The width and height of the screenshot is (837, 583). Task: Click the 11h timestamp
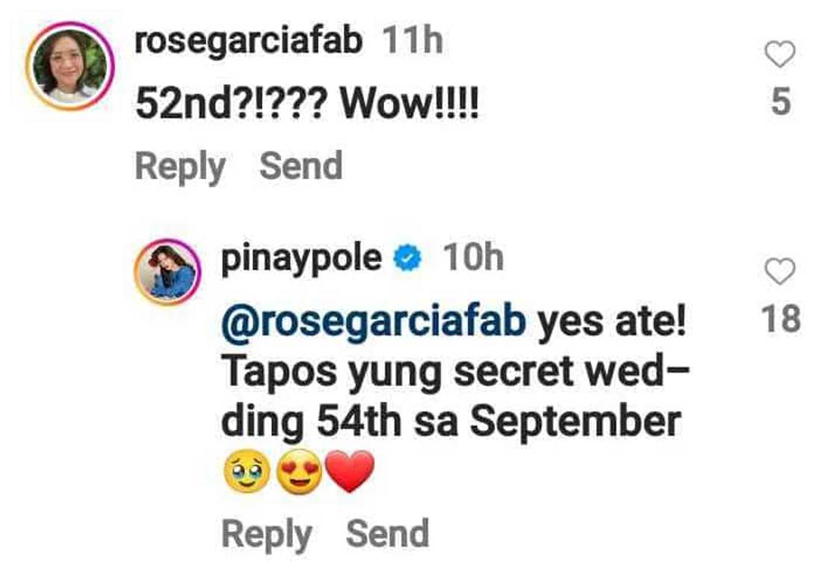(x=413, y=40)
